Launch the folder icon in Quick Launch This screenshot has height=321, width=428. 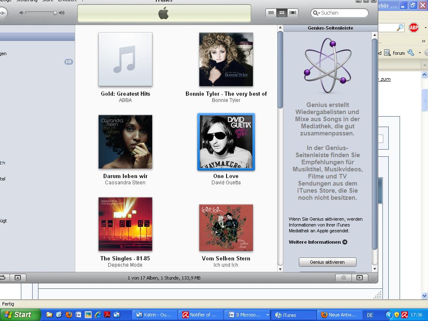click(x=49, y=315)
